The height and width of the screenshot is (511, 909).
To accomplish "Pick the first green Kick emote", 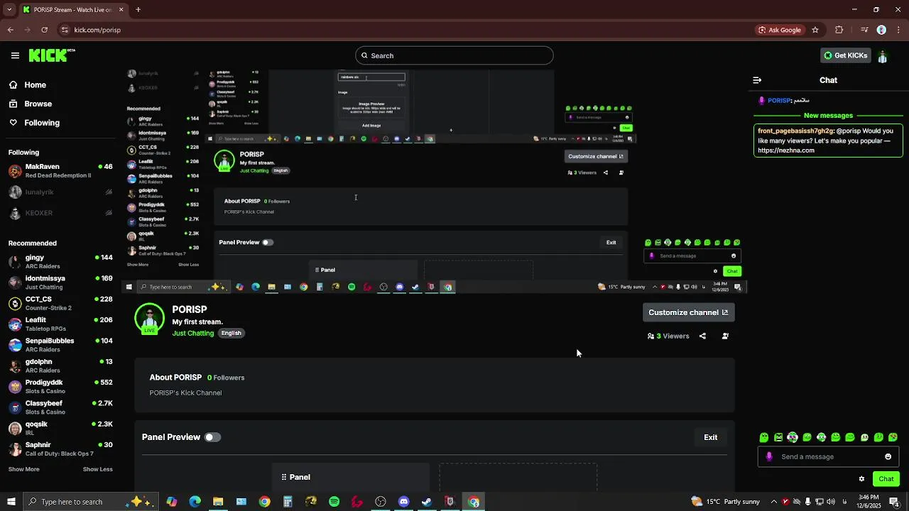I will [764, 437].
